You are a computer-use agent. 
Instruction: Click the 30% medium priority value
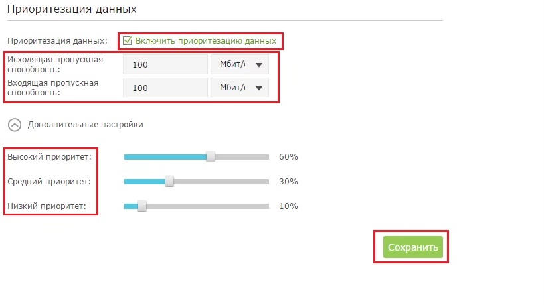[288, 181]
